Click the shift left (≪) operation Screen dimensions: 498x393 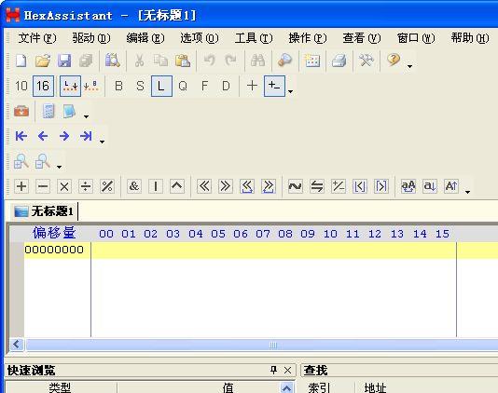204,186
